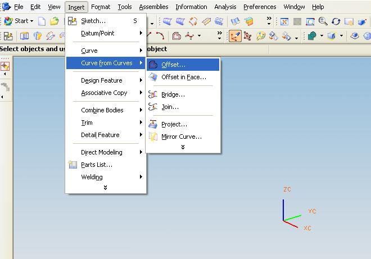Click the WCS Dynamics icon
371x259 pixels.
235,36
